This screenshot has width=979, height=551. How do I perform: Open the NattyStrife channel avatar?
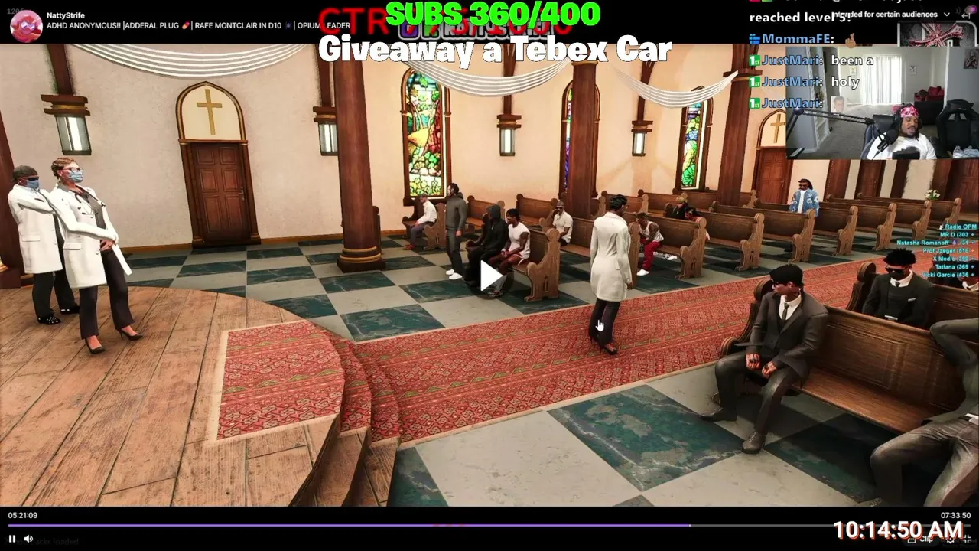click(x=26, y=26)
